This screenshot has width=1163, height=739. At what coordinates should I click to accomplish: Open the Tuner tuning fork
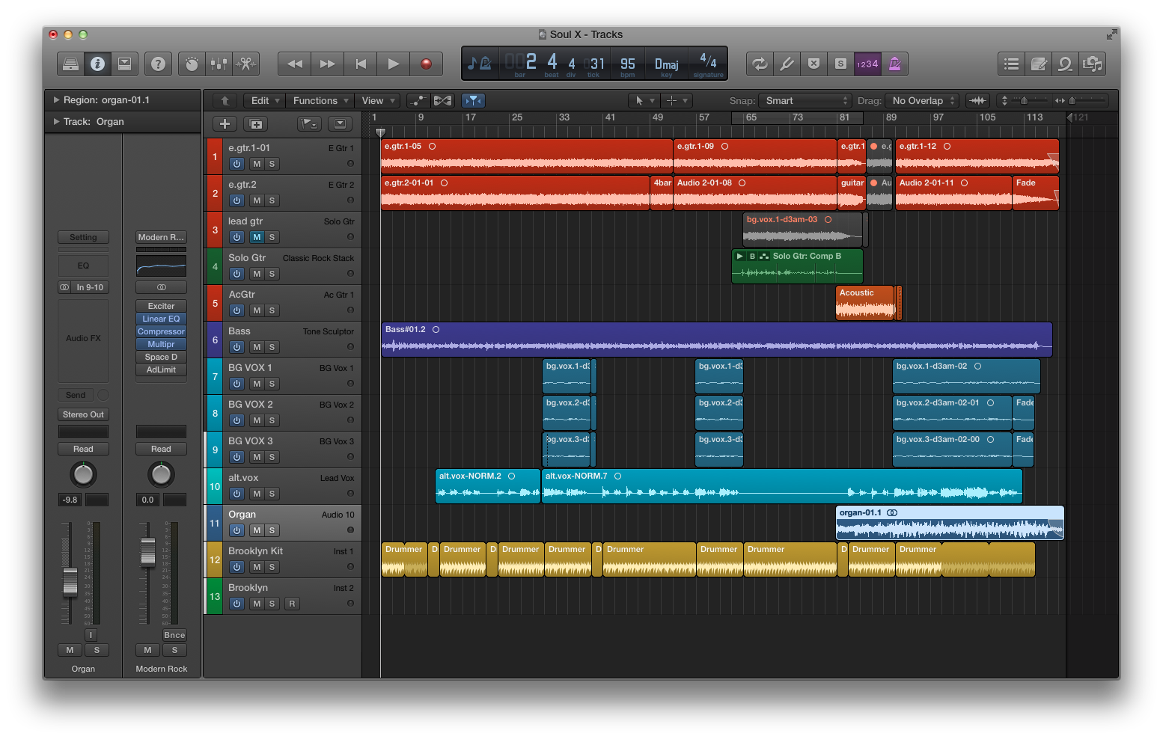[x=787, y=64]
